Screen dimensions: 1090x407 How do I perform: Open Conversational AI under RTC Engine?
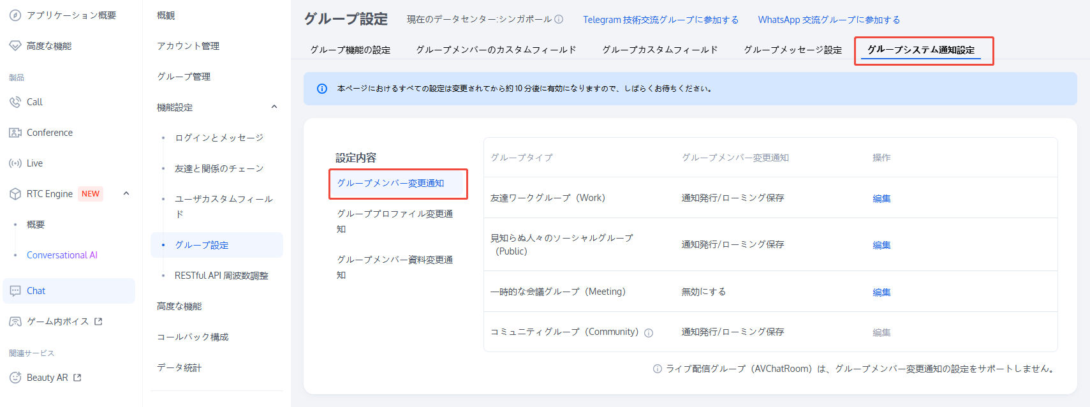tap(62, 255)
